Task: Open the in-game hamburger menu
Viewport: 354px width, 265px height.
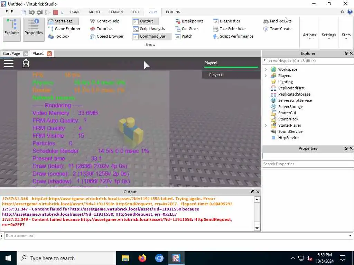Action: pos(9,63)
